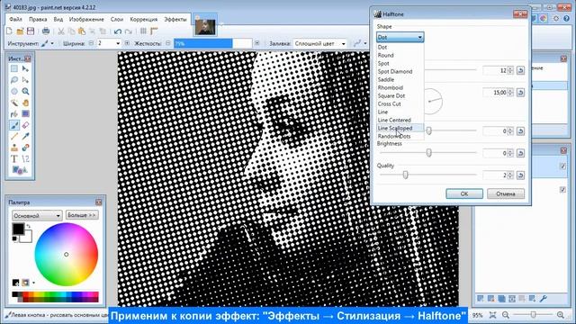The height and width of the screenshot is (324, 576).
Task: Toggle the pixel grid icon
Action: tap(143, 31)
